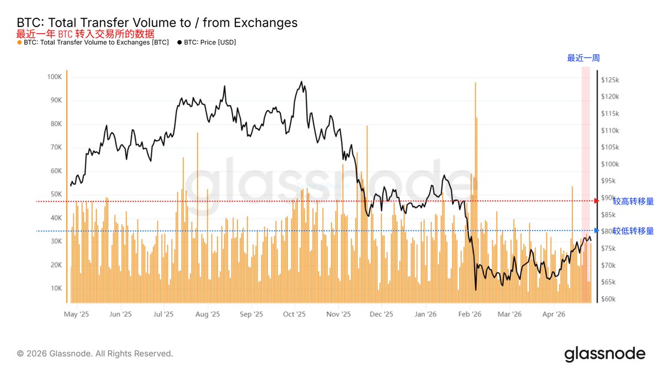The height and width of the screenshot is (373, 663).
Task: Click the 100K left axis label
Action: point(55,77)
